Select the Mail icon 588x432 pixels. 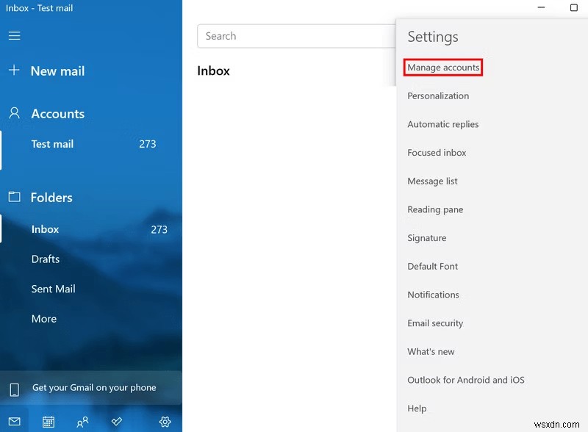[x=13, y=421]
